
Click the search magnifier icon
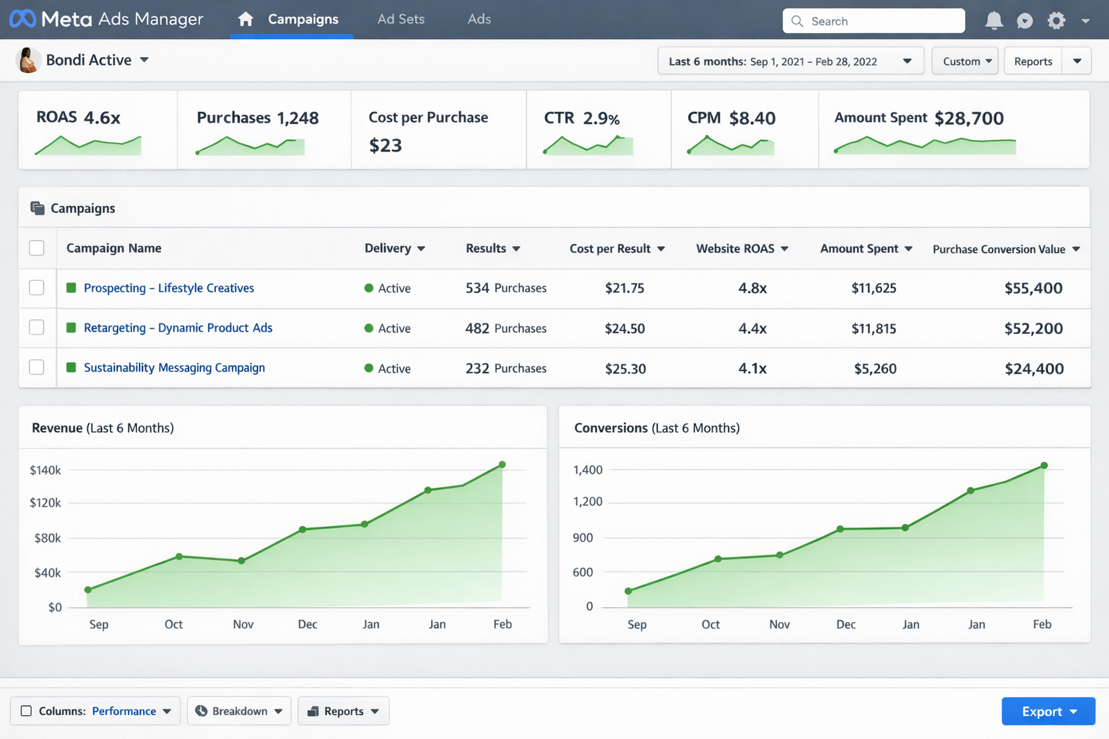point(797,21)
